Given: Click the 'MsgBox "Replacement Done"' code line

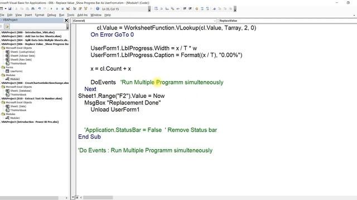Looking at the screenshot, I should (x=123, y=103).
